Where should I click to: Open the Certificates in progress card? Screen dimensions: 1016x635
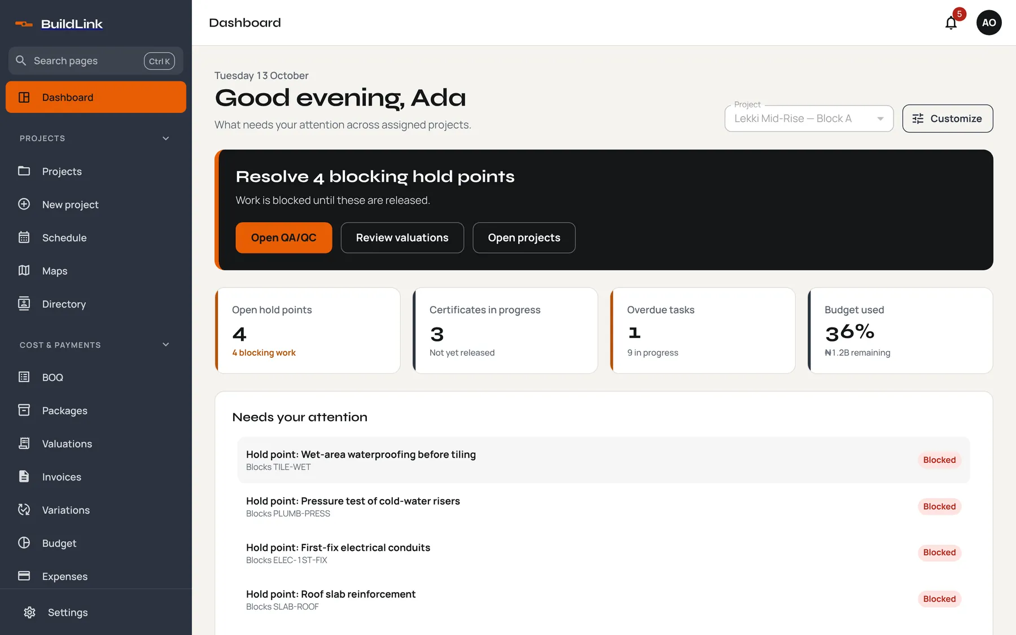[505, 331]
